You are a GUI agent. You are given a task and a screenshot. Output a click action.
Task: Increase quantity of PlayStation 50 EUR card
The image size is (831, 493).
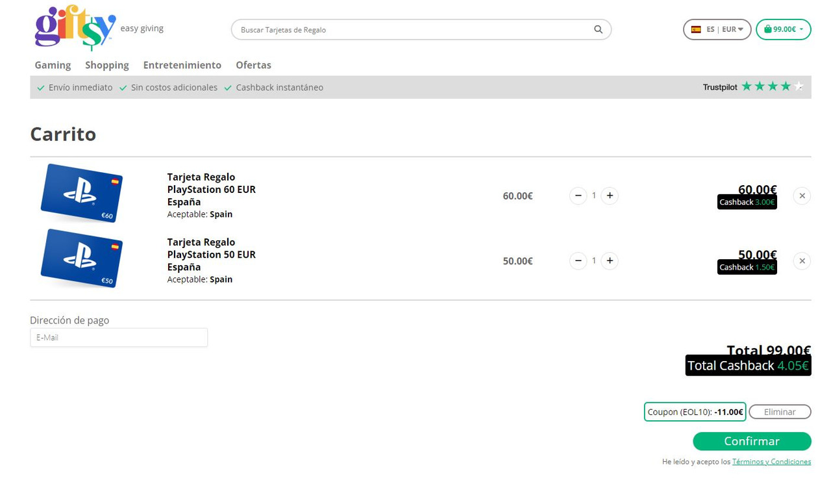coord(610,260)
